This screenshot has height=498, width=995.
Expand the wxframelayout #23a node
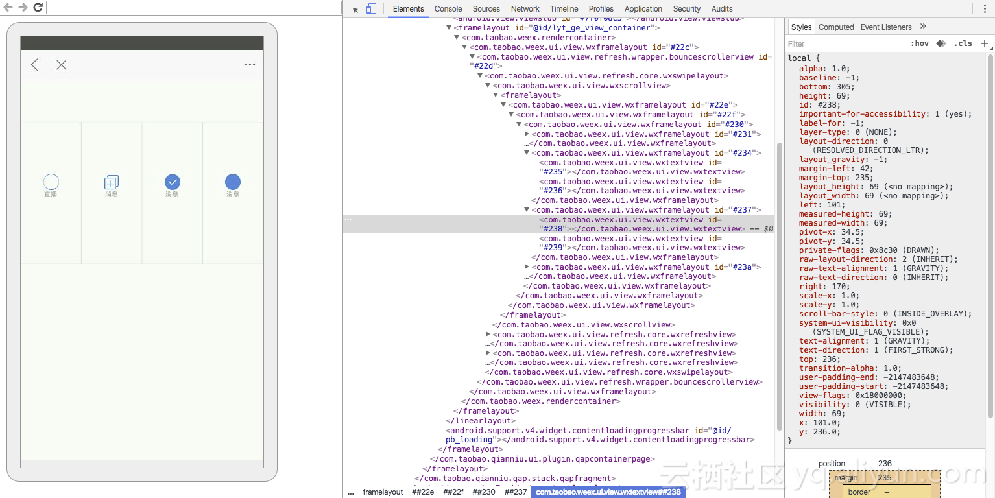[527, 267]
